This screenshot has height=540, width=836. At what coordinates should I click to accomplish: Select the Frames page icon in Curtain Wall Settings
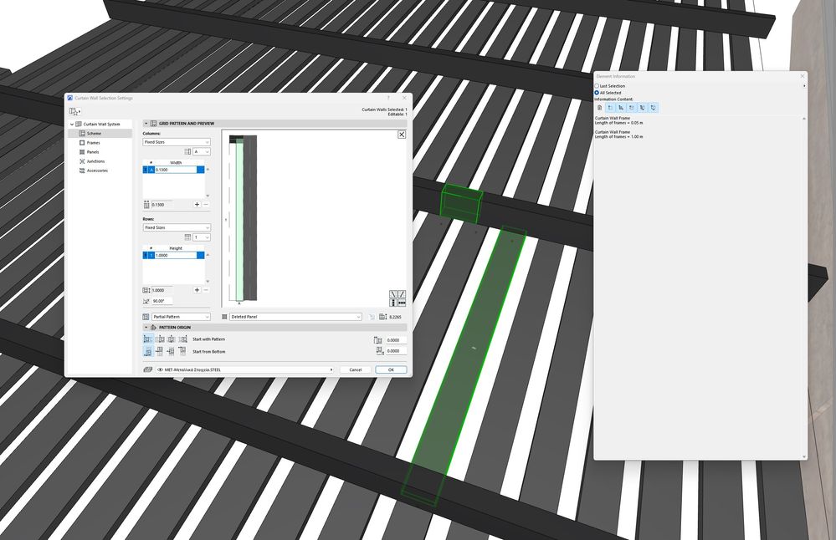click(x=83, y=142)
